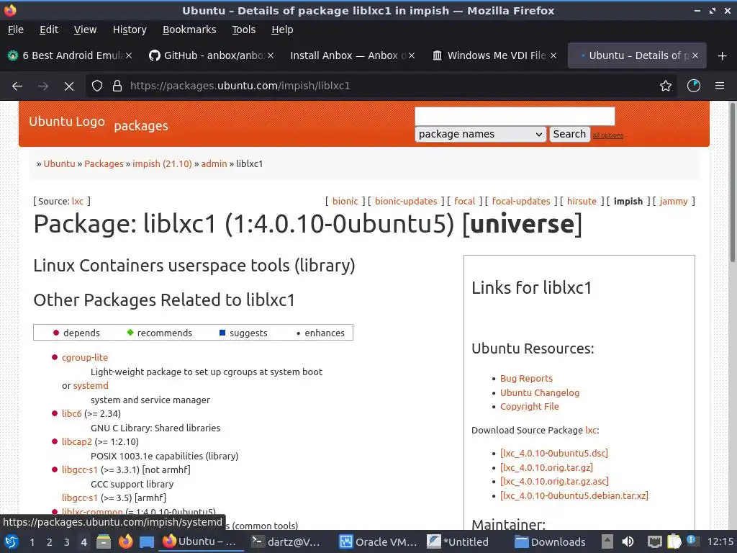Open network tray icon

click(x=654, y=542)
